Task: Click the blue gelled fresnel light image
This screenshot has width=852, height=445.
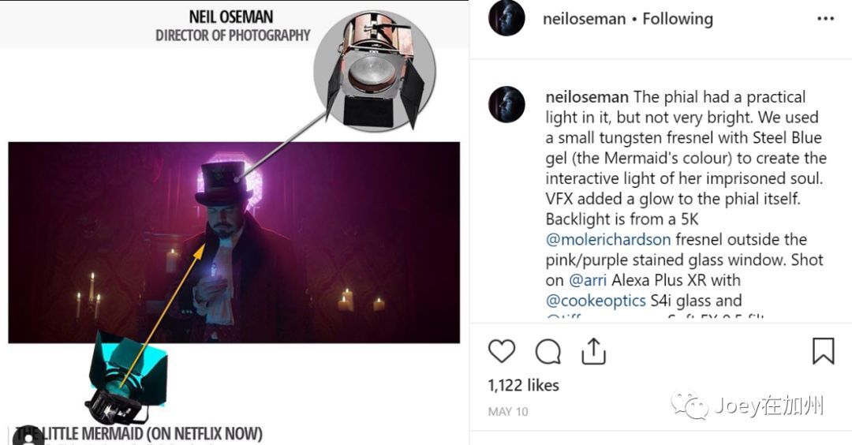Action: coord(126,378)
